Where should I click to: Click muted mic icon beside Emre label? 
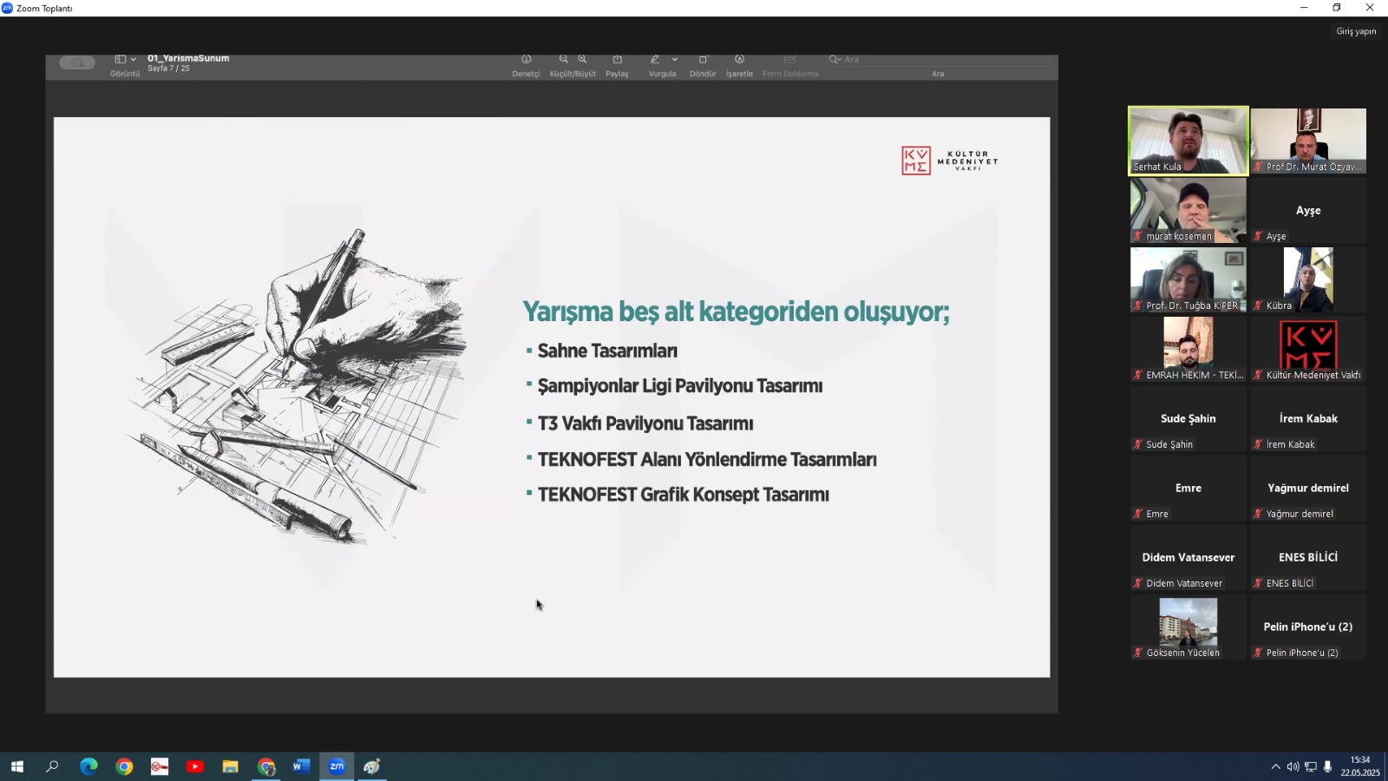pyautogui.click(x=1138, y=514)
